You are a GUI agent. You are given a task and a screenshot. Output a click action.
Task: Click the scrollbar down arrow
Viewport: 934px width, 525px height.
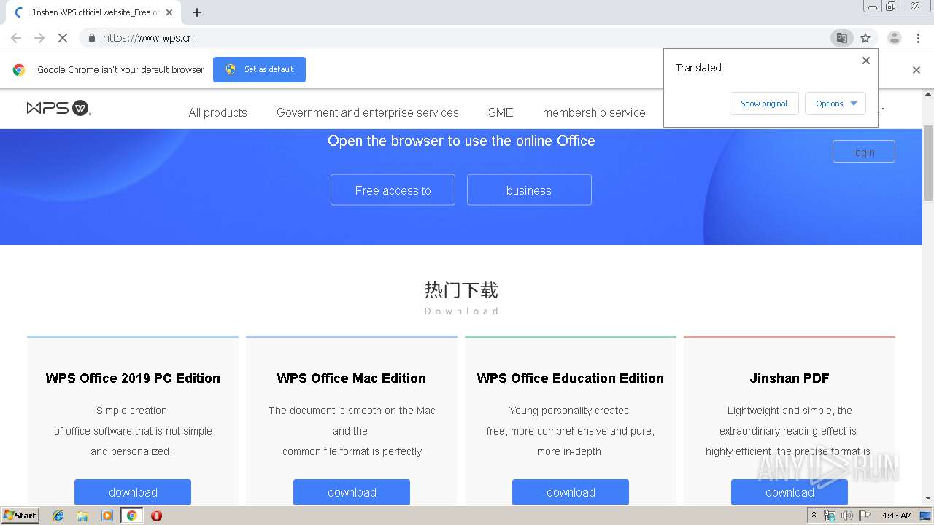click(928, 499)
